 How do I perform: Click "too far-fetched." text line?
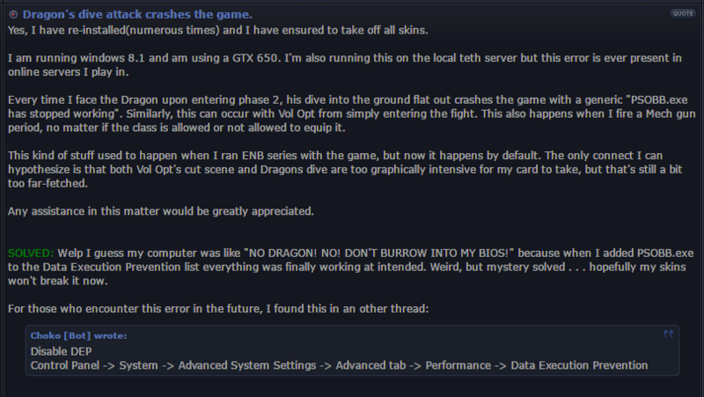[x=48, y=183]
